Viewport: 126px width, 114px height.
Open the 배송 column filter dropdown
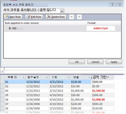pyautogui.click(x=89, y=77)
